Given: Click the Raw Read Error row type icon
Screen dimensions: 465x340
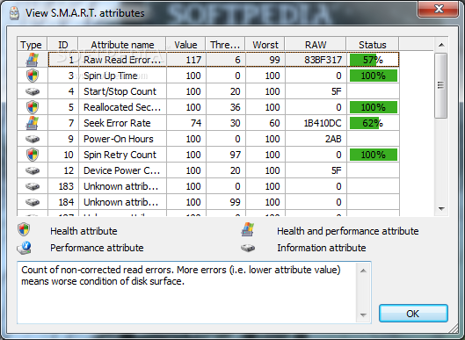Looking at the screenshot, I should pos(33,60).
